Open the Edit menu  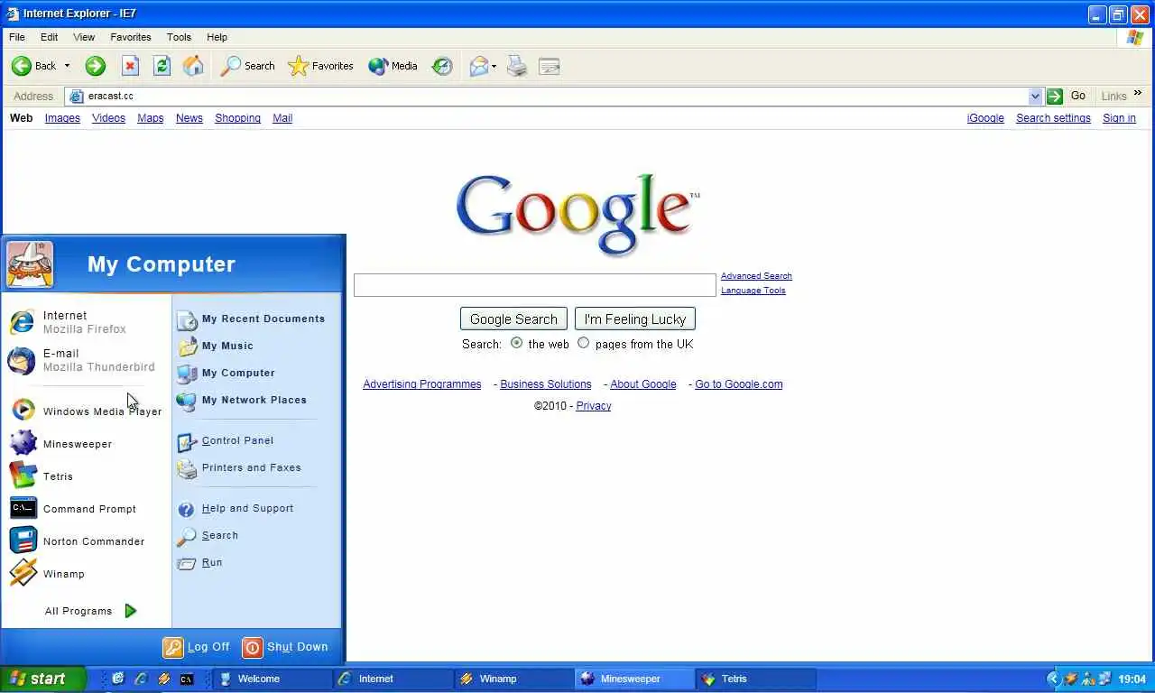49,37
